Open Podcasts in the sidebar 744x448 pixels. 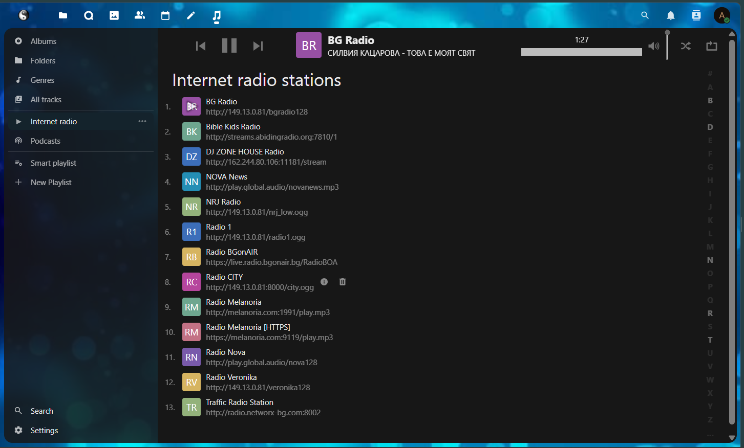(x=46, y=141)
